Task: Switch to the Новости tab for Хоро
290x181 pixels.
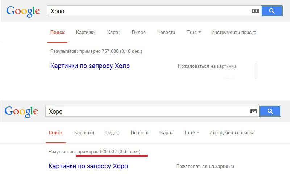Action: point(140,133)
